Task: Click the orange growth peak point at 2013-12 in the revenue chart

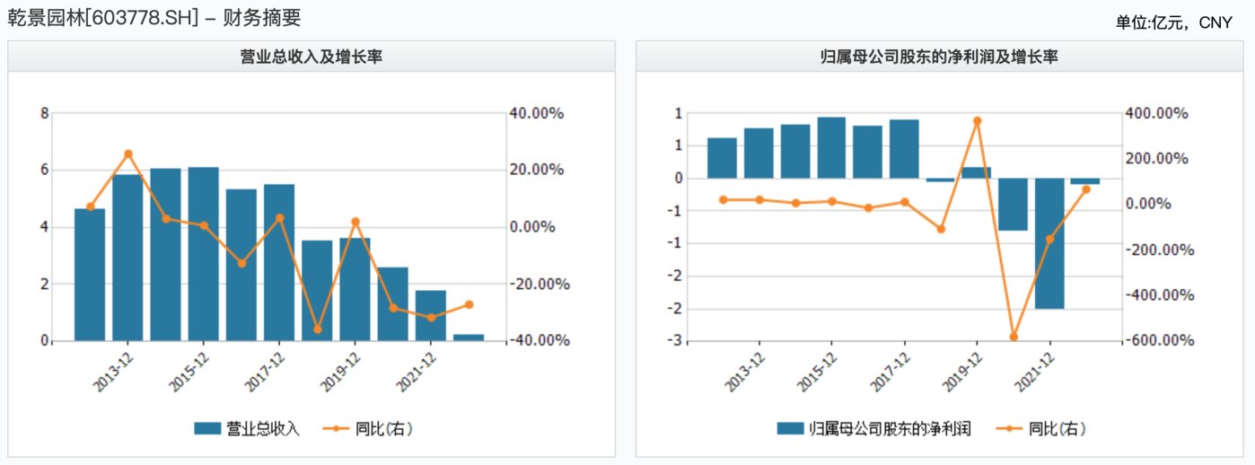Action: [128, 154]
